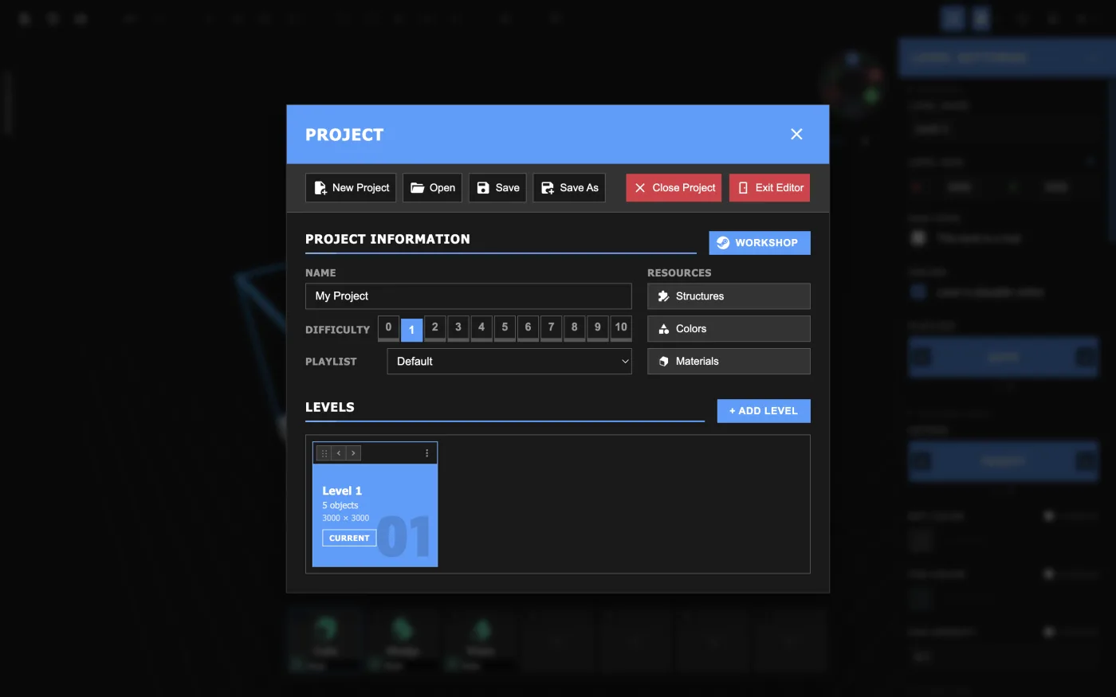Open the Materials resources
This screenshot has width=1116, height=697.
[729, 362]
